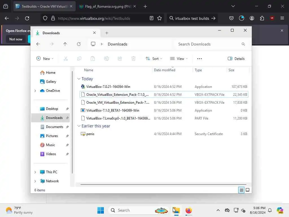Sort by Date modified column header
This screenshot has width=289, height=217.
165,70
